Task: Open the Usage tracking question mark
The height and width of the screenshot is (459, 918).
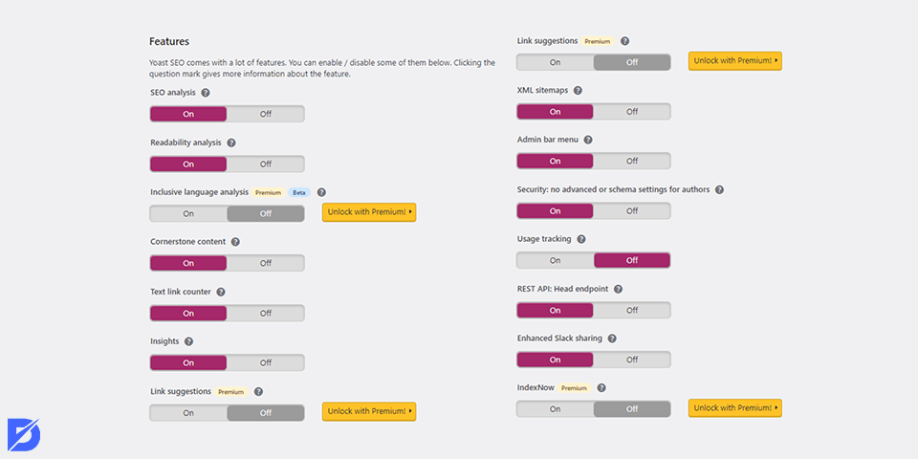Action: [x=581, y=239]
